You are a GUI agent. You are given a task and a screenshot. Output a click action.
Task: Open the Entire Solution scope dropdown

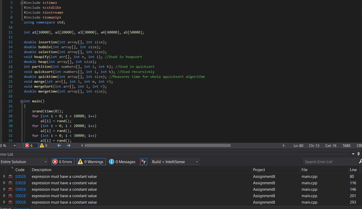click(24, 162)
